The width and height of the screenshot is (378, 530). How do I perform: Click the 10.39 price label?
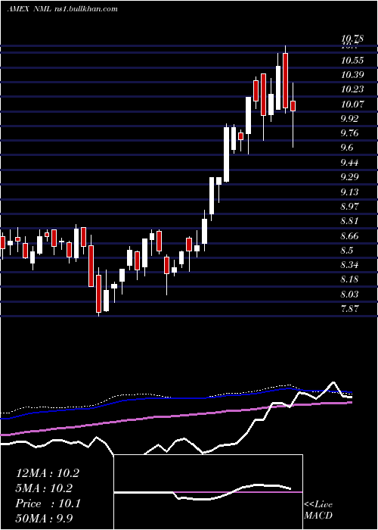pyautogui.click(x=352, y=75)
